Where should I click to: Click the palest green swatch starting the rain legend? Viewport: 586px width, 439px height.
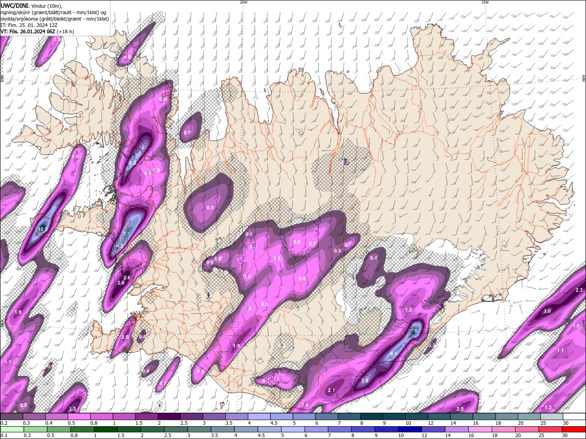12,429
